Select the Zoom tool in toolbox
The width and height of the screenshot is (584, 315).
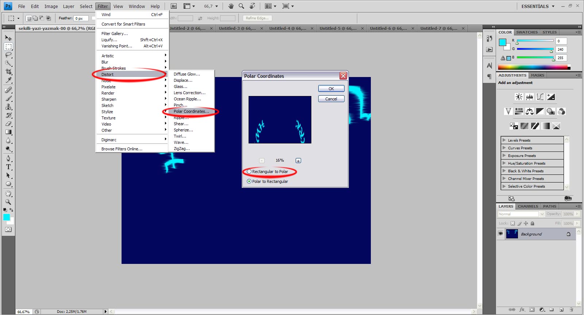pyautogui.click(x=8, y=202)
